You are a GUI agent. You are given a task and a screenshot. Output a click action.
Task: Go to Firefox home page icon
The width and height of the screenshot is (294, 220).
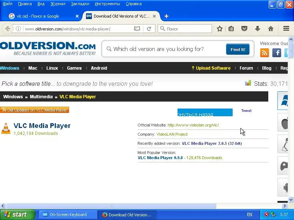tap(271, 29)
